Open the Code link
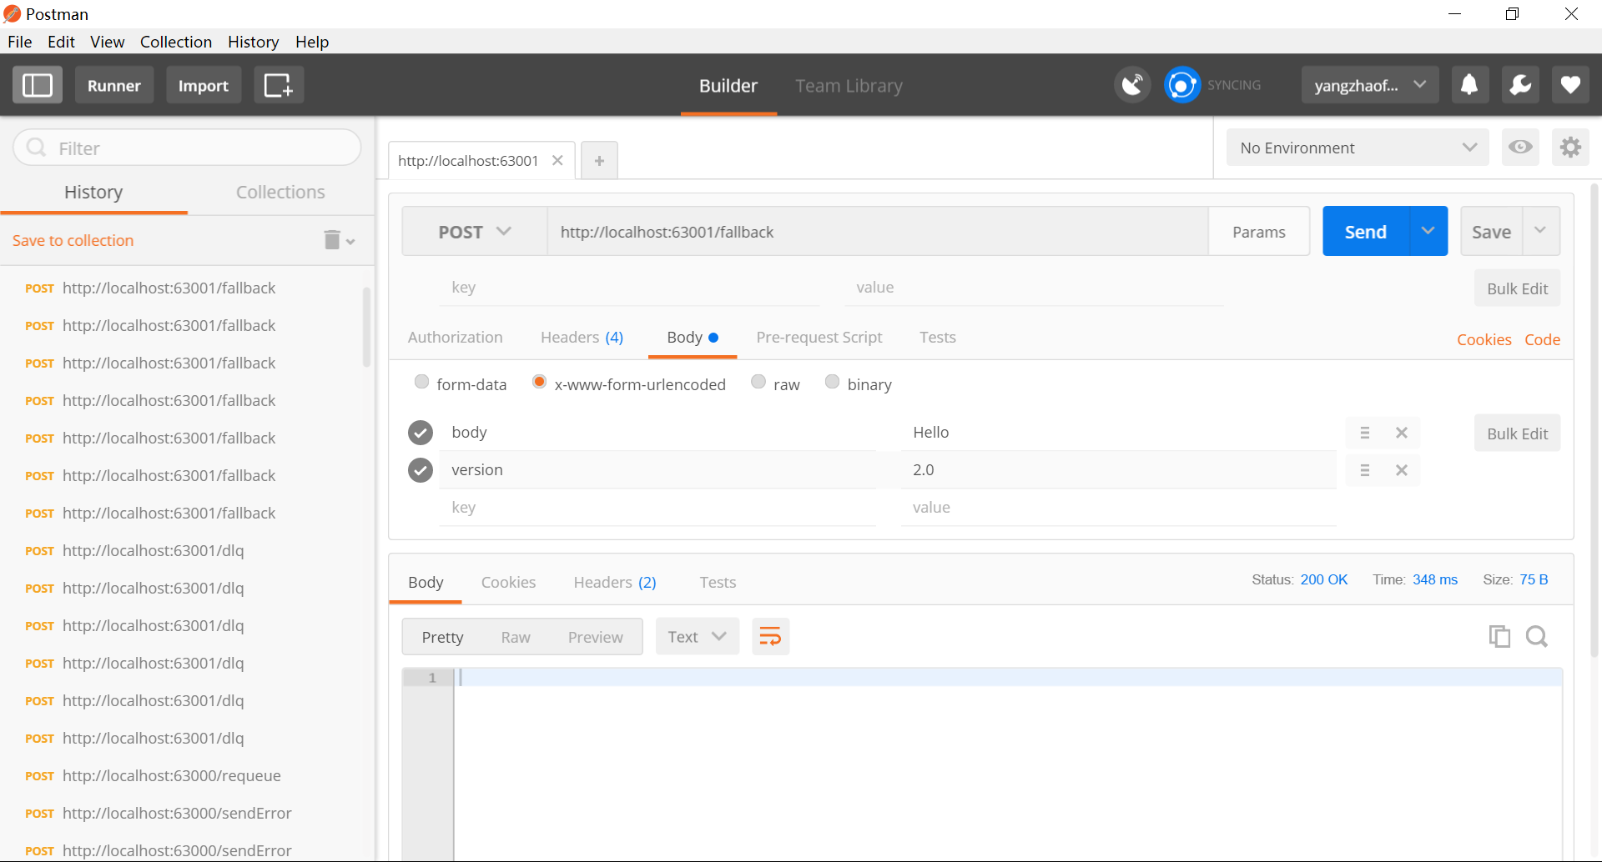The image size is (1602, 862). coord(1542,339)
